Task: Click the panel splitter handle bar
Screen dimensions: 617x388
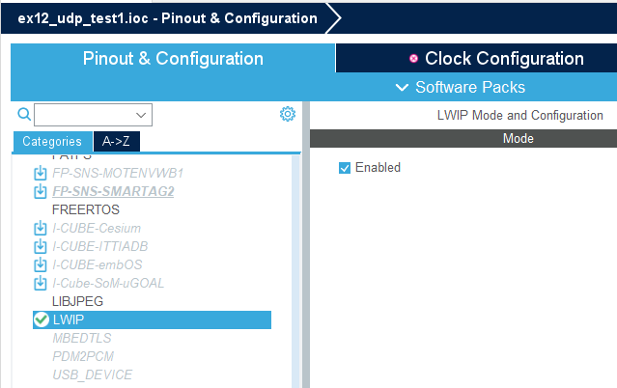Action: (306, 245)
